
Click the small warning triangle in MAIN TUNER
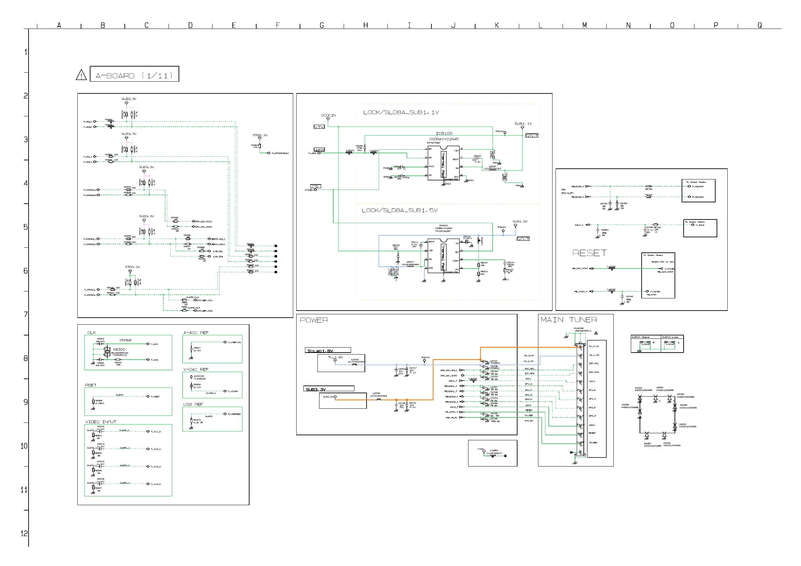point(596,333)
